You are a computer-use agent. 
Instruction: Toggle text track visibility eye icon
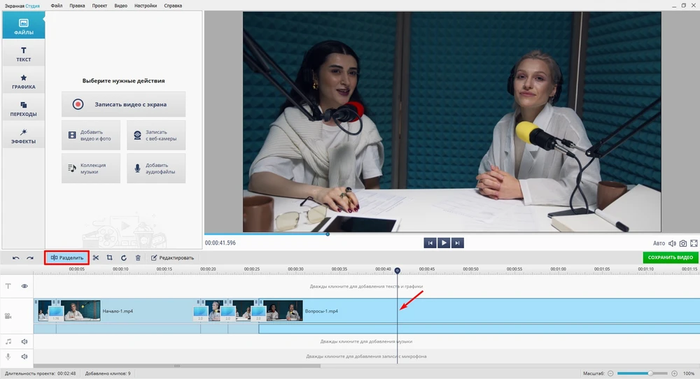tap(24, 286)
